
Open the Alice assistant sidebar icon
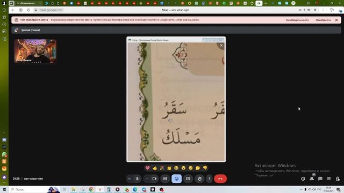pos(4,177)
